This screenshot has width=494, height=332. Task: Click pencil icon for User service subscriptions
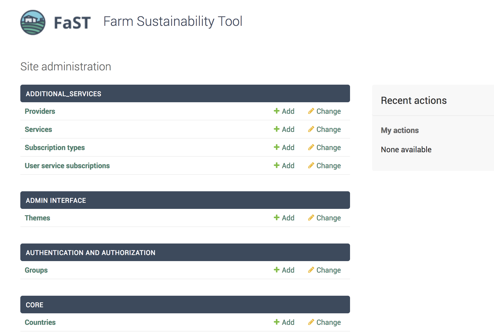pyautogui.click(x=311, y=165)
